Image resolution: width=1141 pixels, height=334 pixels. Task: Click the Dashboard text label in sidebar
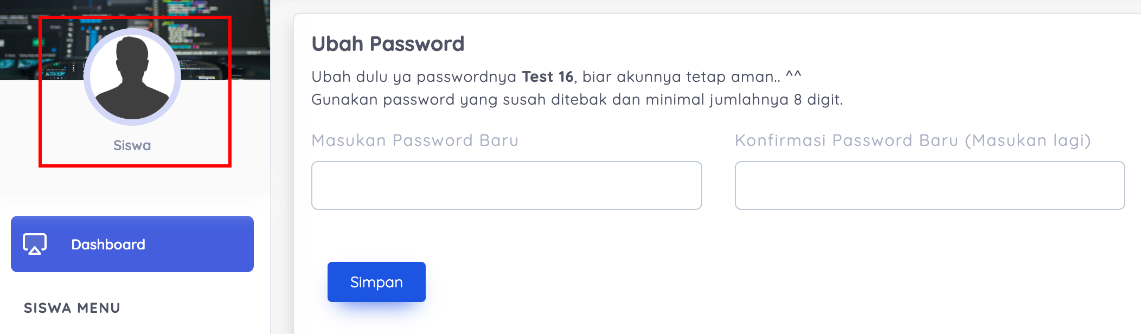coord(108,245)
